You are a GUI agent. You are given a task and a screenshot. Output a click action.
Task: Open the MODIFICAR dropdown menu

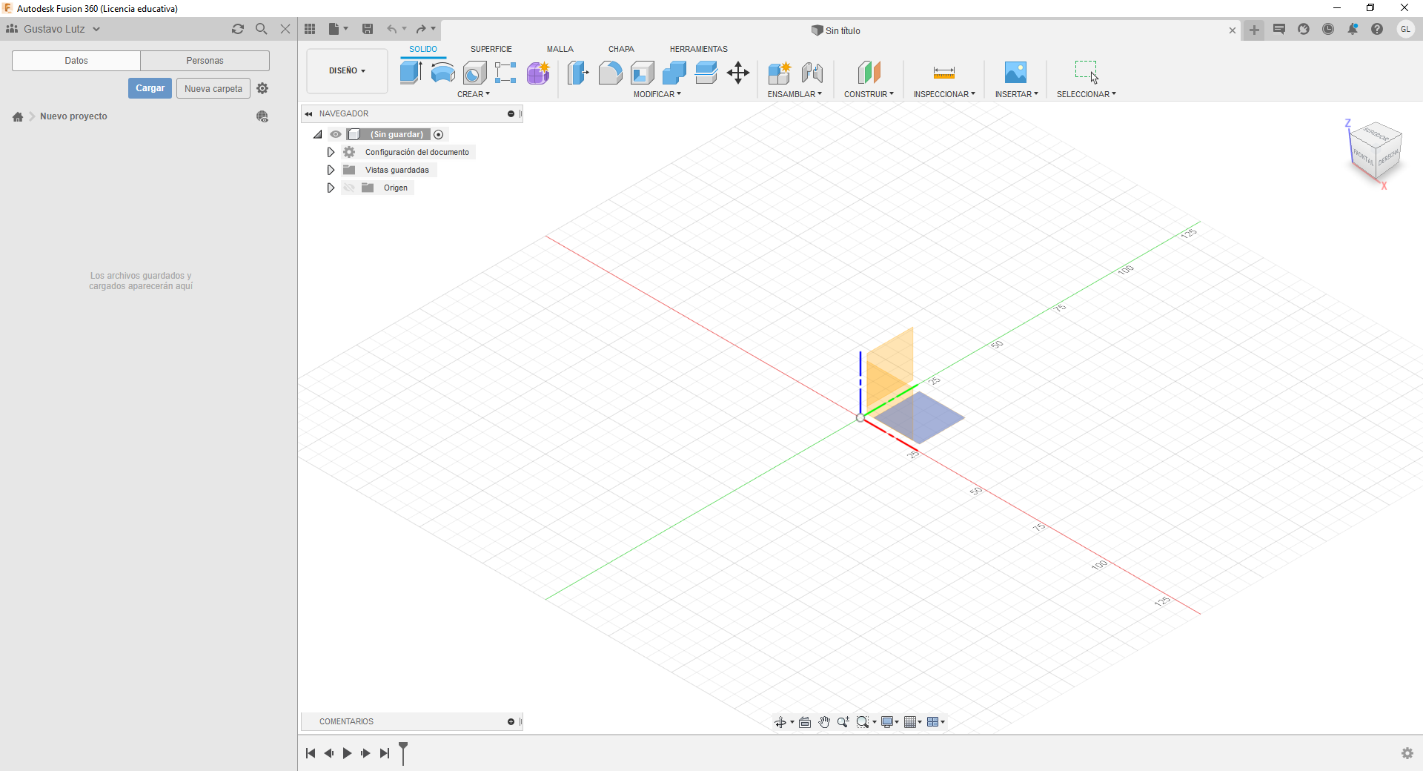click(657, 94)
